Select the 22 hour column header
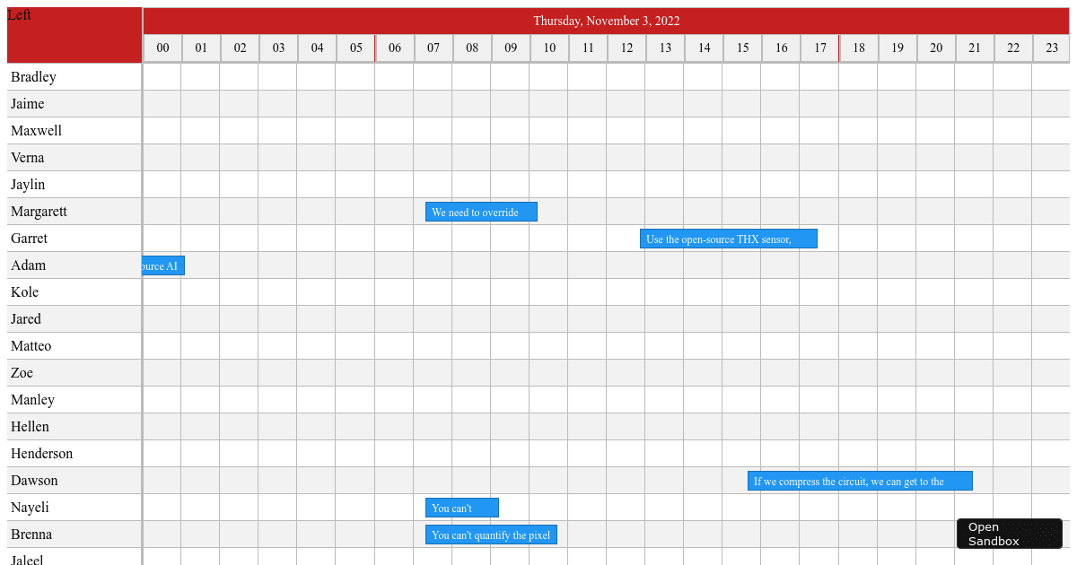Screen dimensions: 1077x565 coord(1013,48)
